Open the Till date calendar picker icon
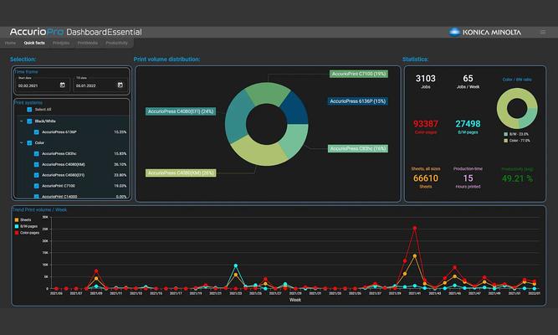Image resolution: width=558 pixels, height=335 pixels. (120, 85)
